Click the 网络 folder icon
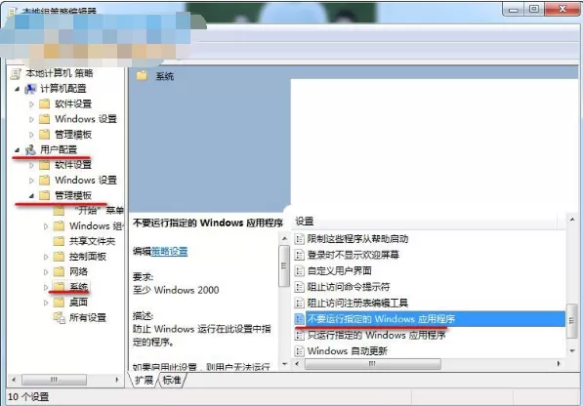 (x=59, y=272)
